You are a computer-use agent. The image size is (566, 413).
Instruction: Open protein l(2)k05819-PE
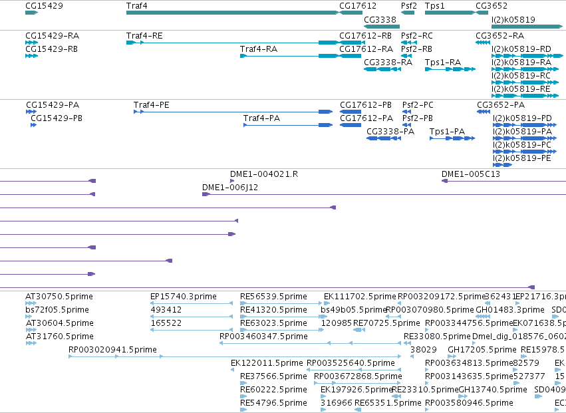click(502, 166)
